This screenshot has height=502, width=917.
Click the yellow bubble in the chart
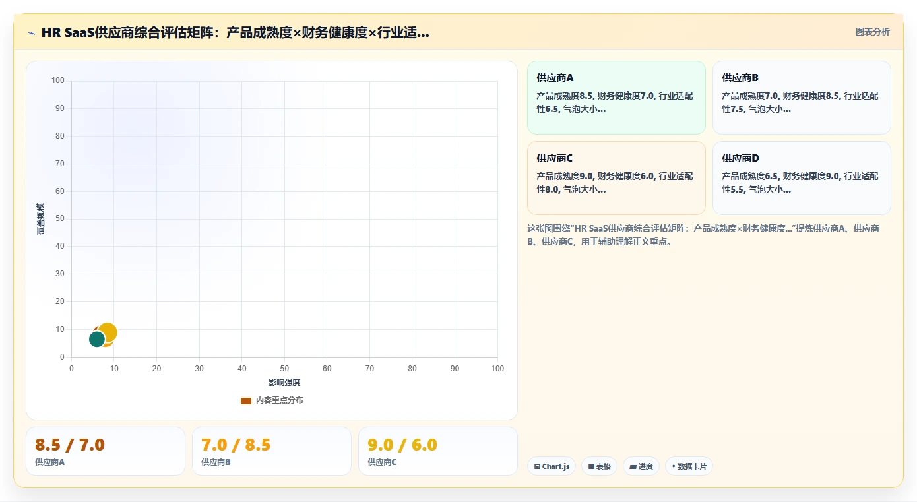click(108, 331)
